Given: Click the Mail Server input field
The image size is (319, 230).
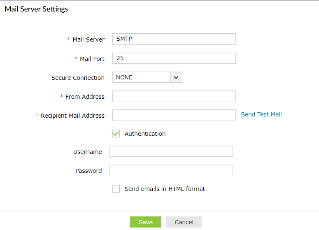Looking at the screenshot, I should pyautogui.click(x=174, y=39).
